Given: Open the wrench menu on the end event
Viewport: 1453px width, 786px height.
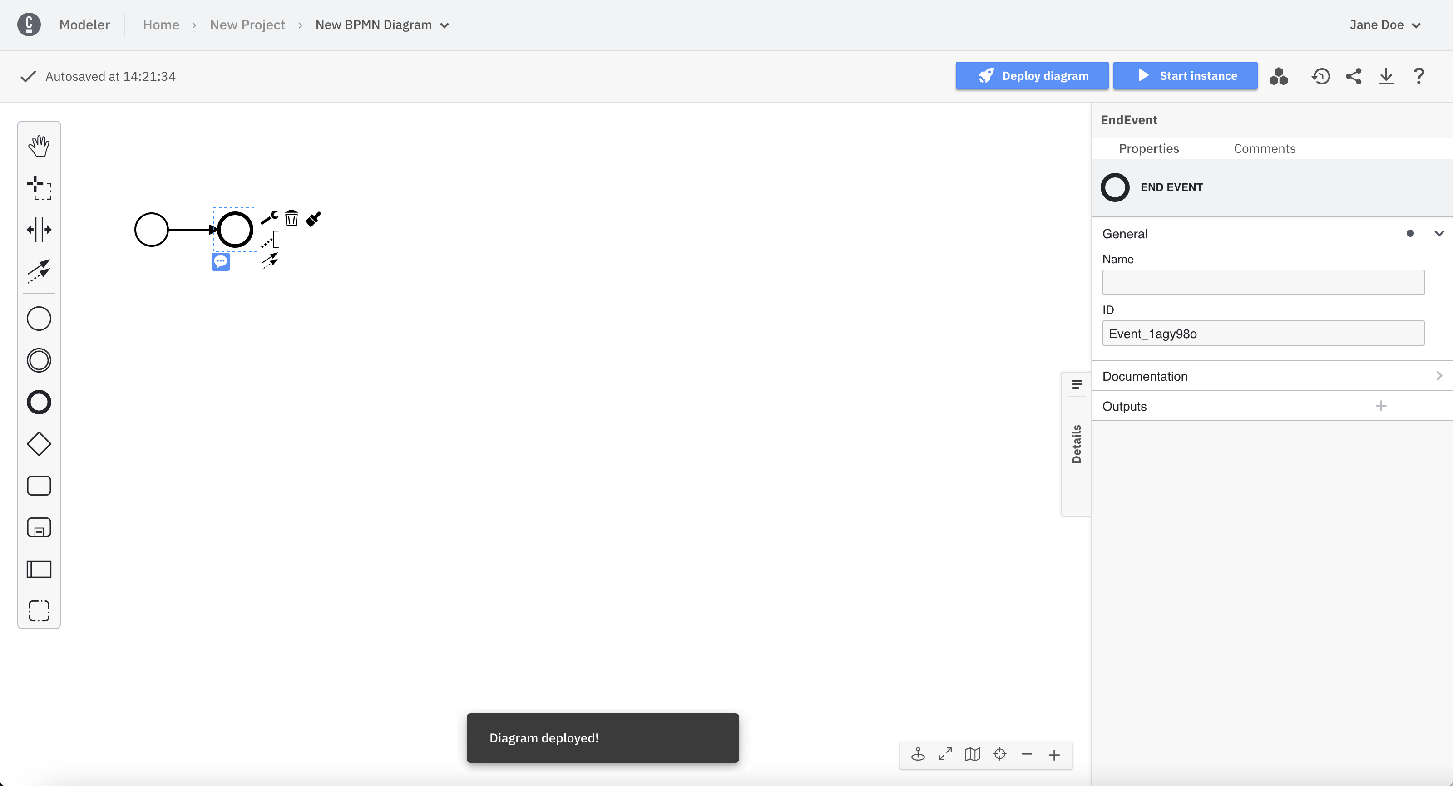Looking at the screenshot, I should [x=270, y=217].
